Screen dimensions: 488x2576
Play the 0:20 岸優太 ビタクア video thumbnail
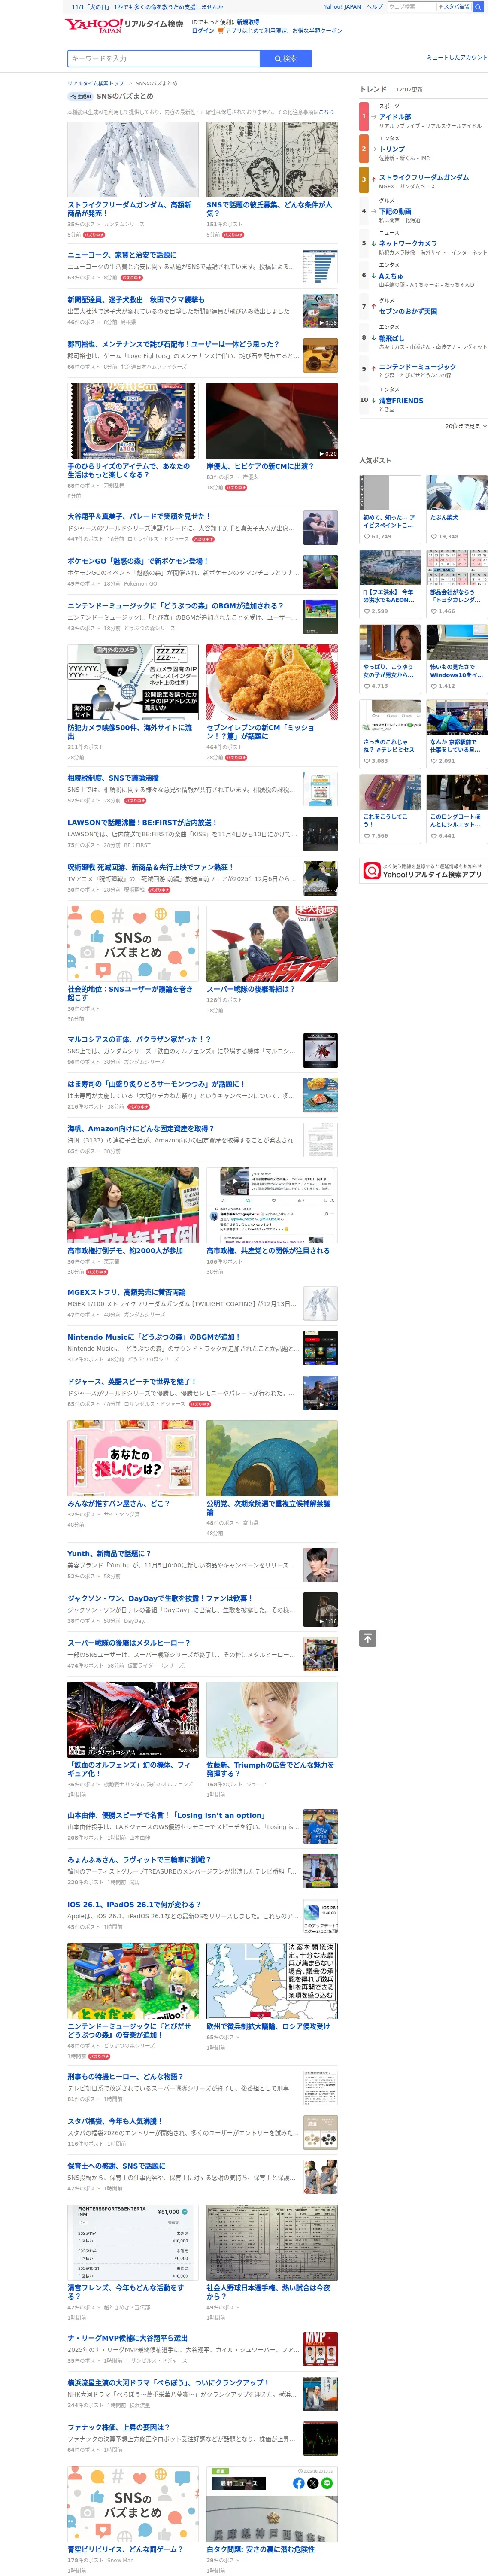pos(272,421)
